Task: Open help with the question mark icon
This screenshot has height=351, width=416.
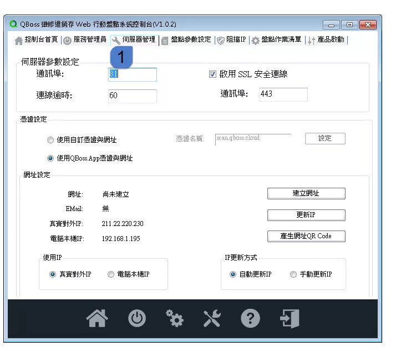Action: [250, 318]
